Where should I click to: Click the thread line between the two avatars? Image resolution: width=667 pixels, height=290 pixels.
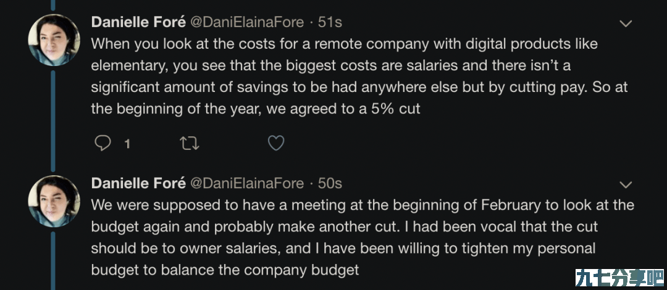coord(53,121)
